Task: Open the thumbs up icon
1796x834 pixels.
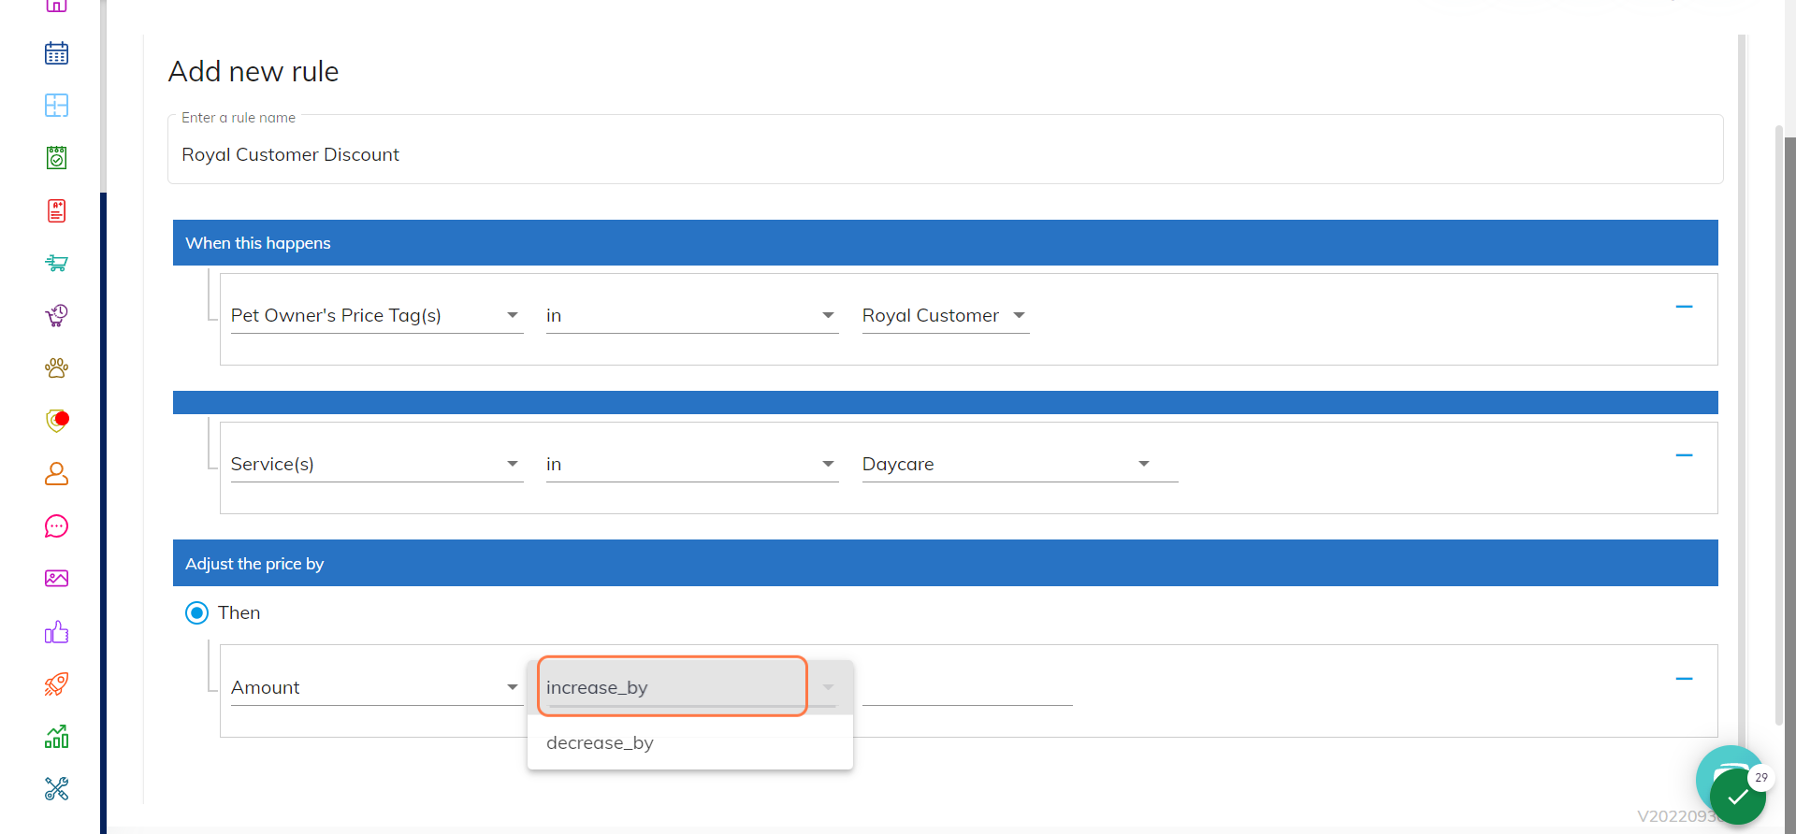Action: (x=56, y=632)
